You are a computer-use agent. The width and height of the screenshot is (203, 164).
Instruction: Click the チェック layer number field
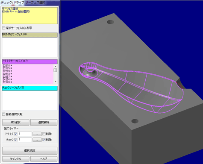pyautogui.click(x=25, y=140)
